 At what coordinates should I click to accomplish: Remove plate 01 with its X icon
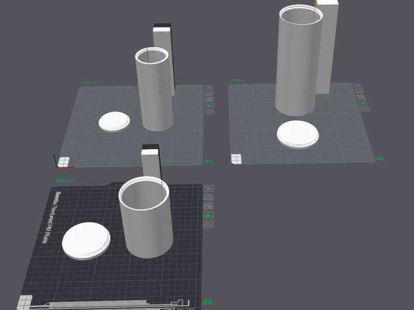click(x=209, y=87)
